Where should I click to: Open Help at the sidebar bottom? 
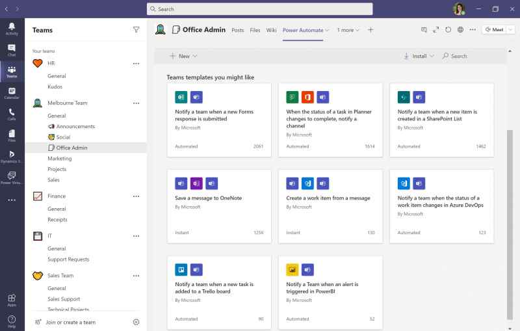click(12, 321)
